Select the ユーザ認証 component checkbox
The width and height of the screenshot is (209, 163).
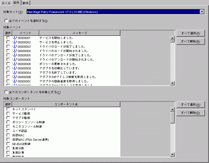coord(8,131)
